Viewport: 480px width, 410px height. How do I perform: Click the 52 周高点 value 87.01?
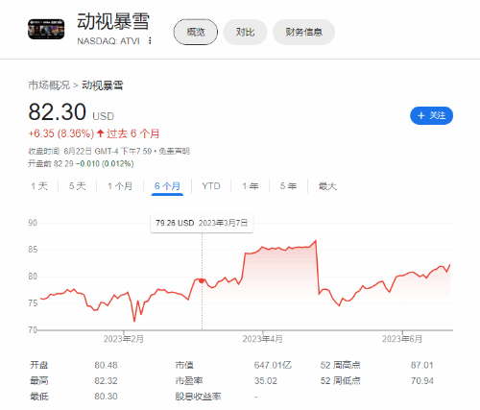422,365
